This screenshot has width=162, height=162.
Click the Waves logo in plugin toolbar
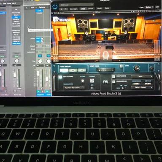tap(52, 13)
